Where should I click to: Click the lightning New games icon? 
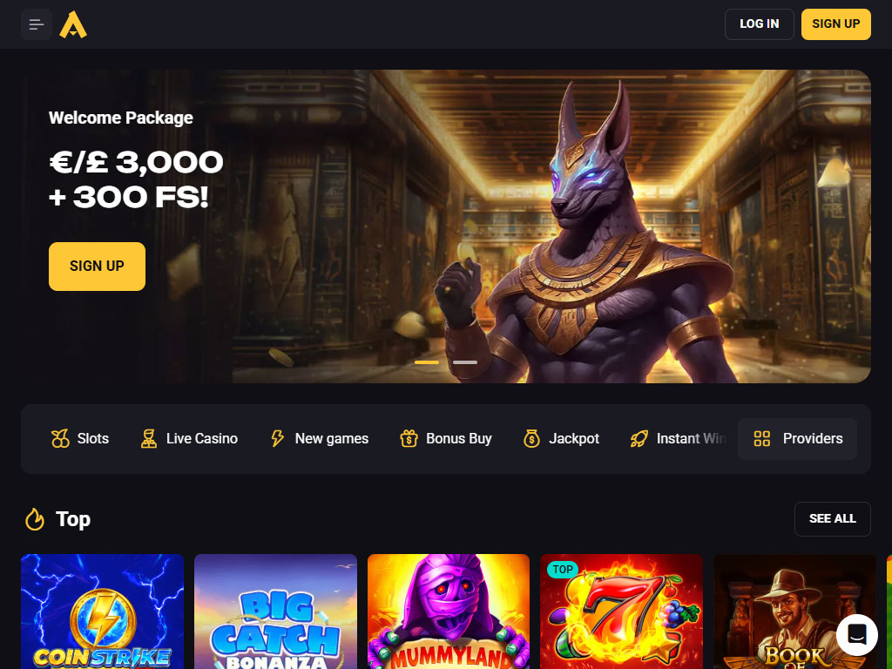click(277, 439)
